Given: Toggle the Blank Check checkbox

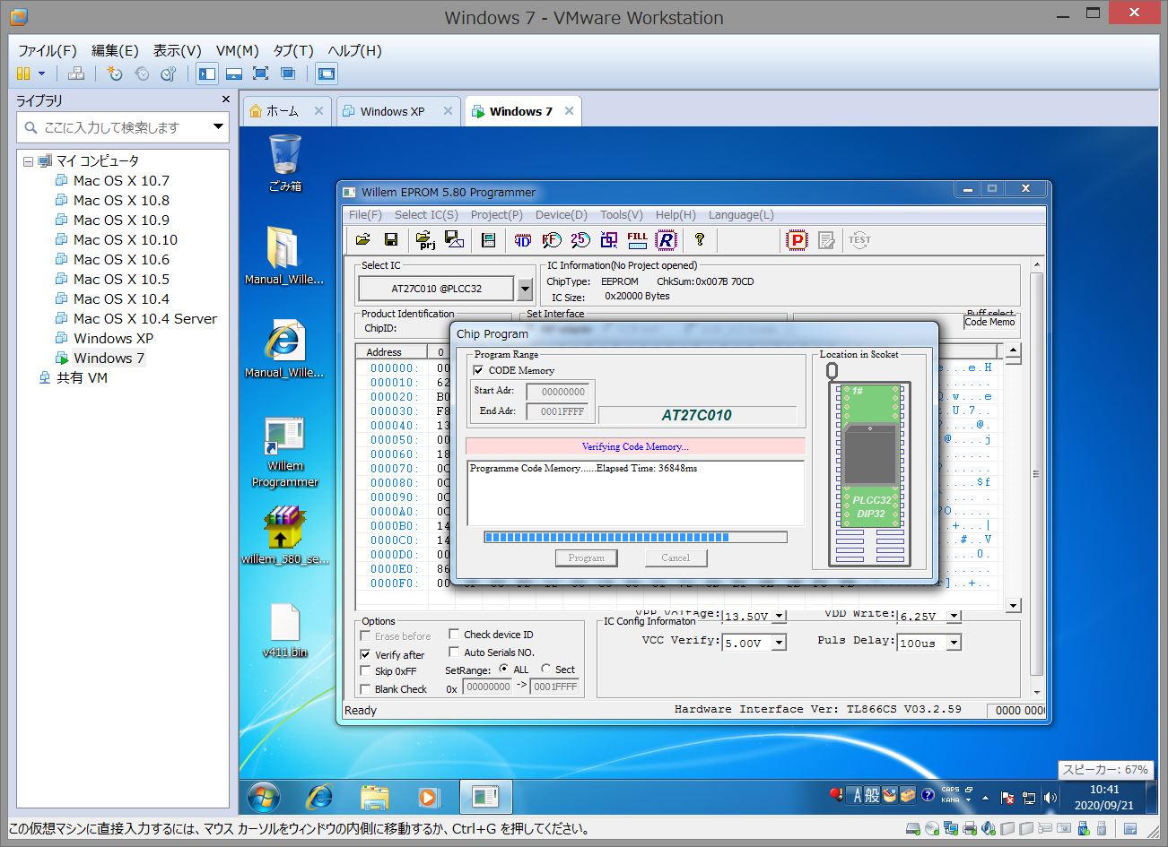Looking at the screenshot, I should (x=365, y=688).
